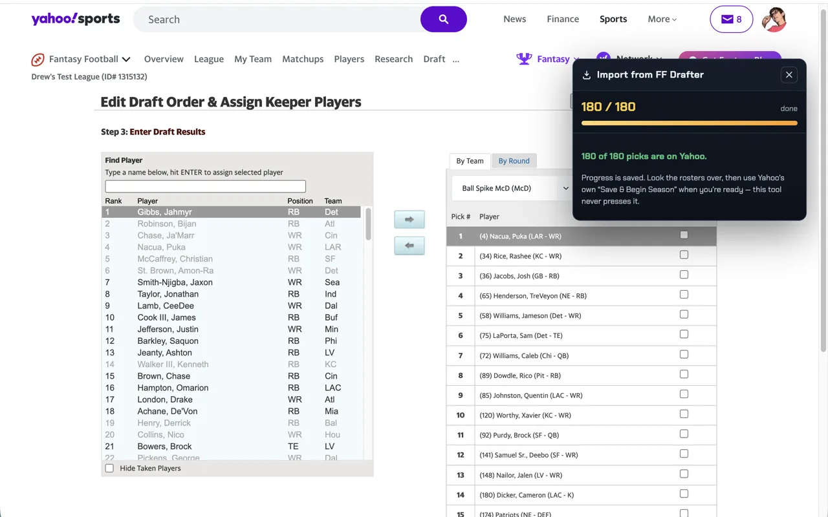Select player row London, Drake

coord(232,399)
